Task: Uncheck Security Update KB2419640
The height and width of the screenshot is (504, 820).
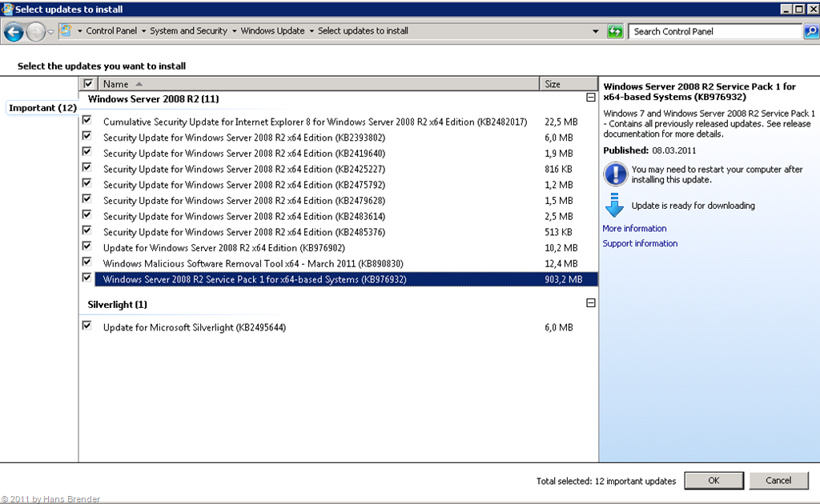Action: pos(86,151)
